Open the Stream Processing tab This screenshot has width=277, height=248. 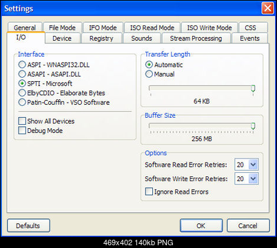(196, 38)
